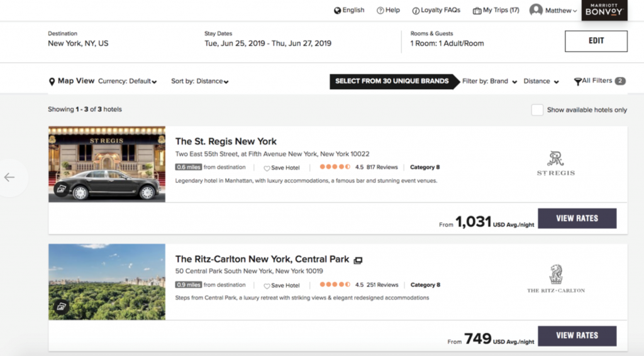View rates for Ritz-Carlton Central Park

tap(577, 335)
